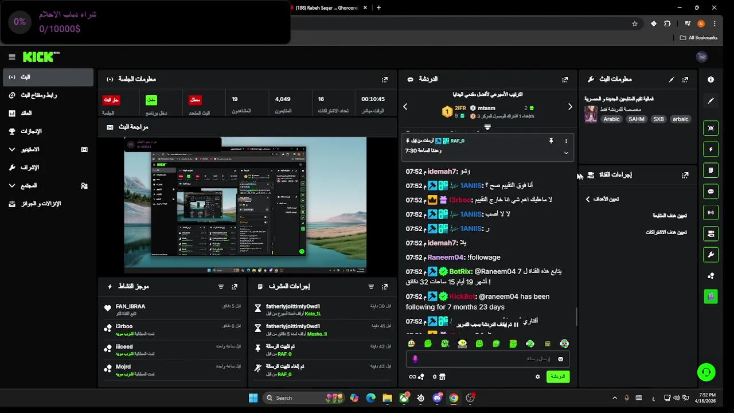
Task: Pop out the الدردشة chat panel
Action: tap(565, 79)
